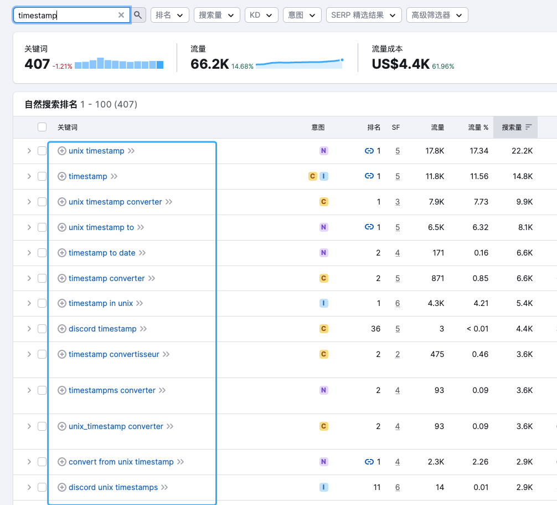Viewport: 557px width, 505px height.
Task: Click double arrow after timestamp converter
Action: (x=152, y=278)
